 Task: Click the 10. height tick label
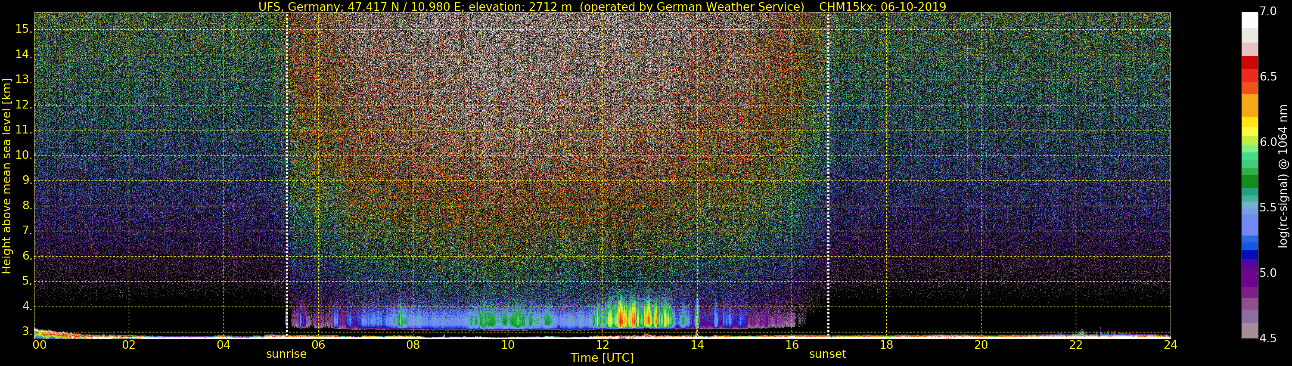click(x=24, y=155)
